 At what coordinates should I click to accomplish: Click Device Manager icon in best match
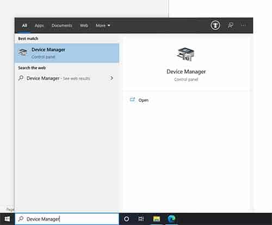point(23,52)
